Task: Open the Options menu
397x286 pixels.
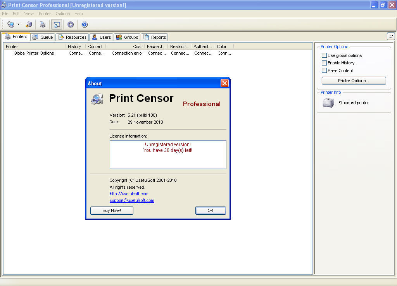Action: pyautogui.click(x=62, y=13)
